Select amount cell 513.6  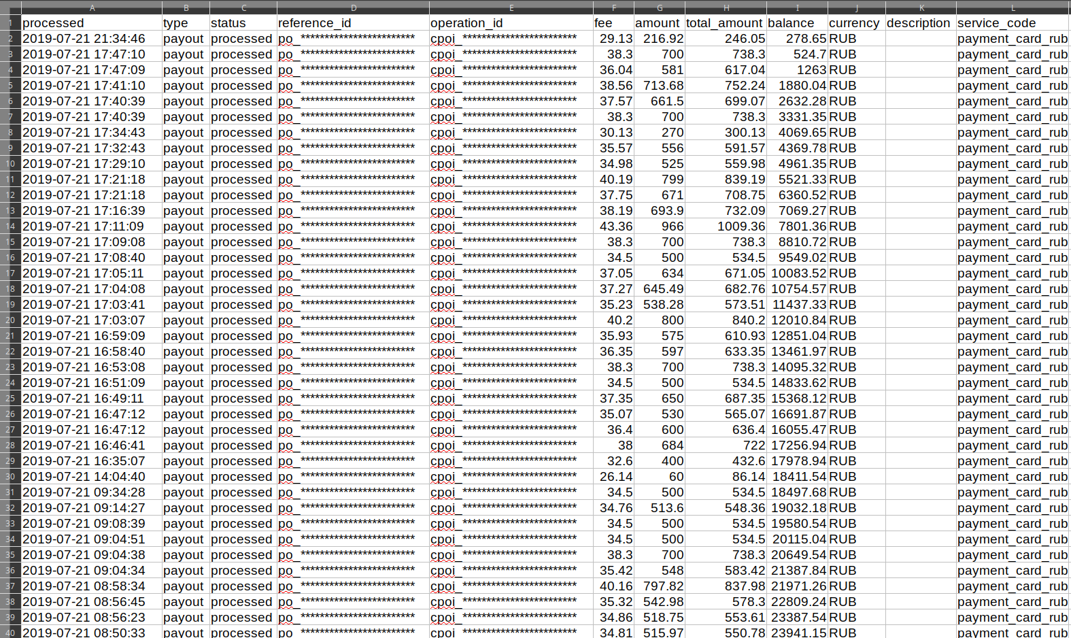660,508
